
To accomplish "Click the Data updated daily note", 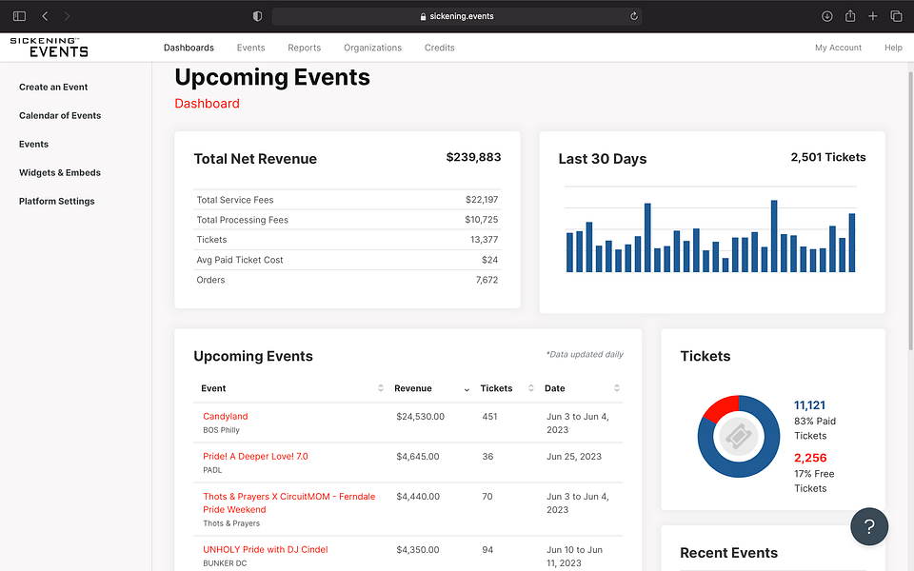I will [584, 354].
